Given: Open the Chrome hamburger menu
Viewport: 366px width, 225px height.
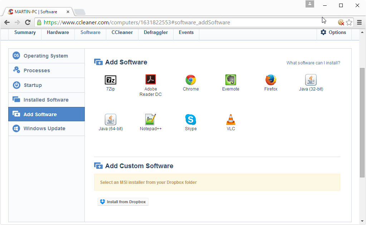Looking at the screenshot, I should (360, 23).
